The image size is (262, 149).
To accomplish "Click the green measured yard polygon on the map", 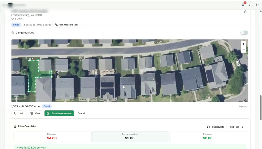I will [33, 73].
